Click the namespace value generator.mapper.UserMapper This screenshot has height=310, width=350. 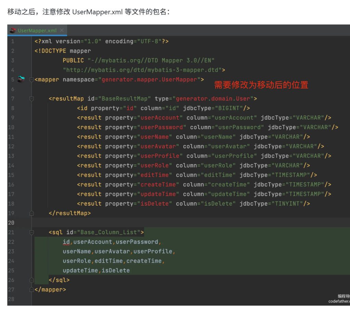(x=149, y=80)
